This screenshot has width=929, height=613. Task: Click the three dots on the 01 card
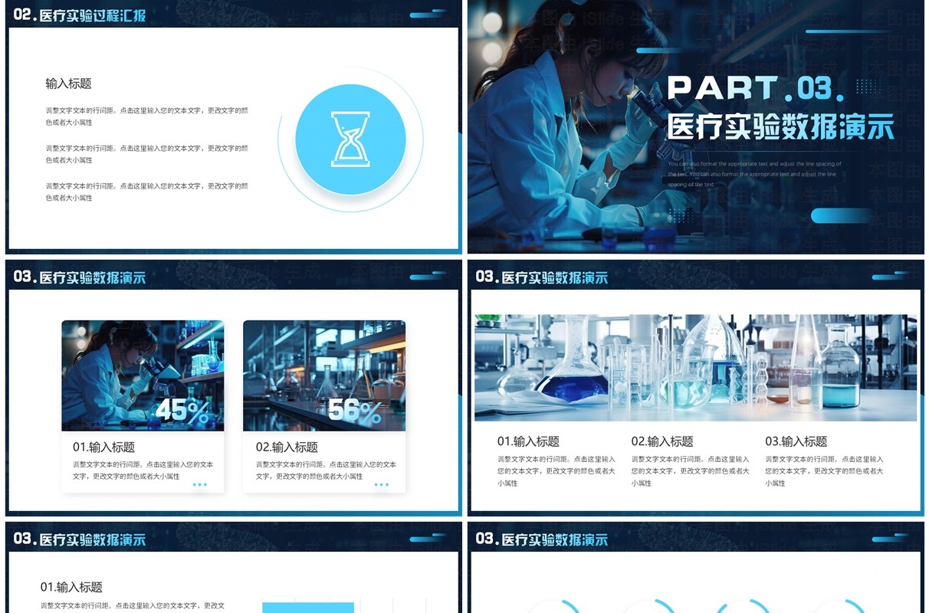(200, 484)
